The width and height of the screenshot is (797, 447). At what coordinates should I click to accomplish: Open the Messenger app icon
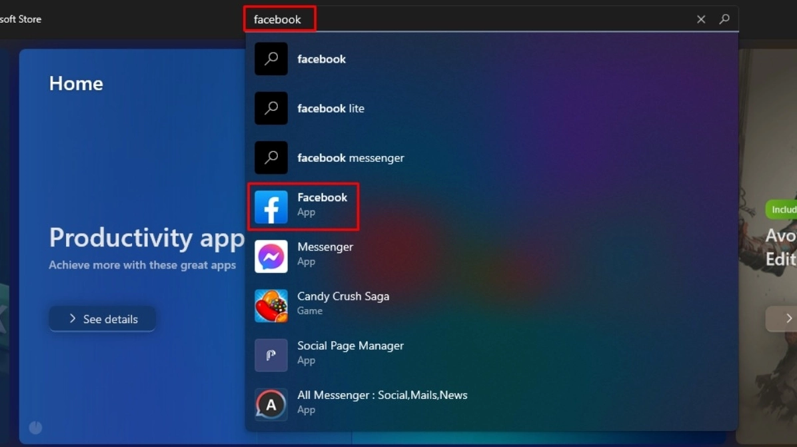(271, 256)
